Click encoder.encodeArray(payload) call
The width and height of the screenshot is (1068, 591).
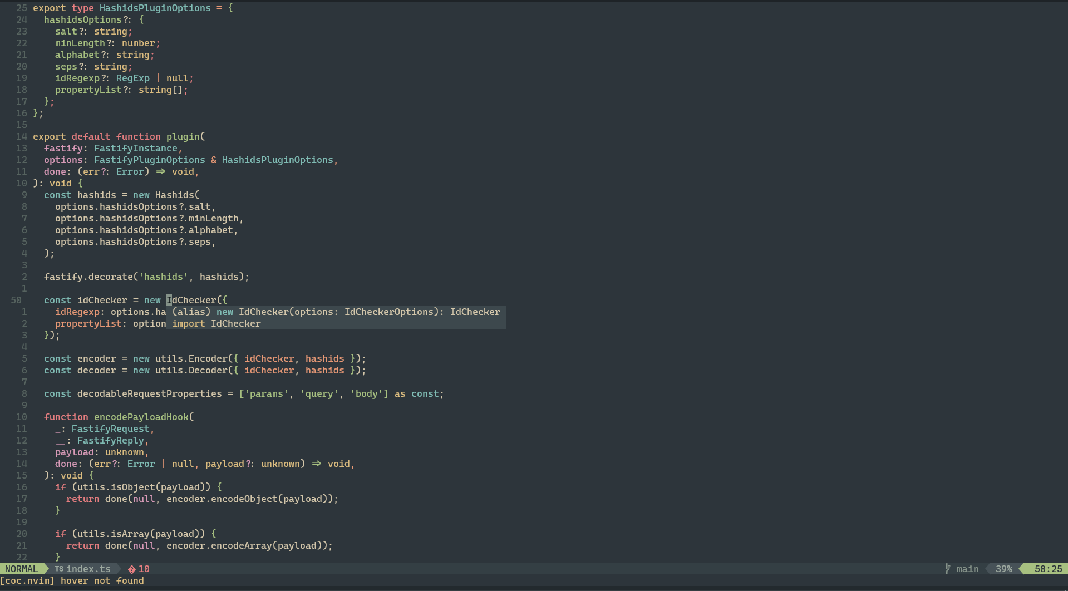click(247, 545)
